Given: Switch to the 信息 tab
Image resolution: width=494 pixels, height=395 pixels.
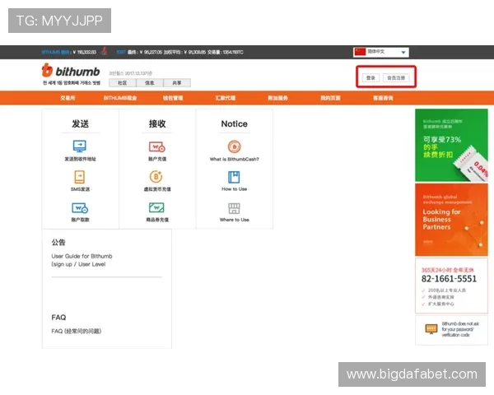Looking at the screenshot, I should (149, 83).
